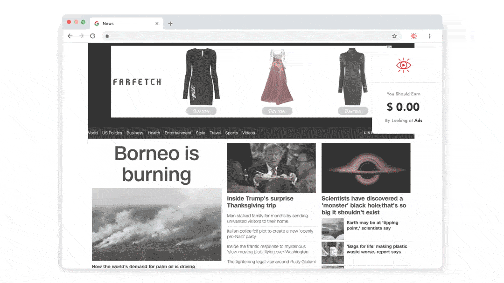This screenshot has height=283, width=504.
Task: Open the Sports section
Action: [x=231, y=133]
